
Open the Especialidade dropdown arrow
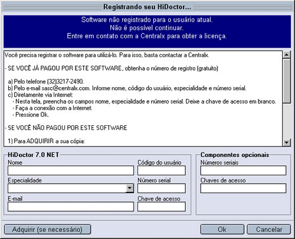(130, 188)
